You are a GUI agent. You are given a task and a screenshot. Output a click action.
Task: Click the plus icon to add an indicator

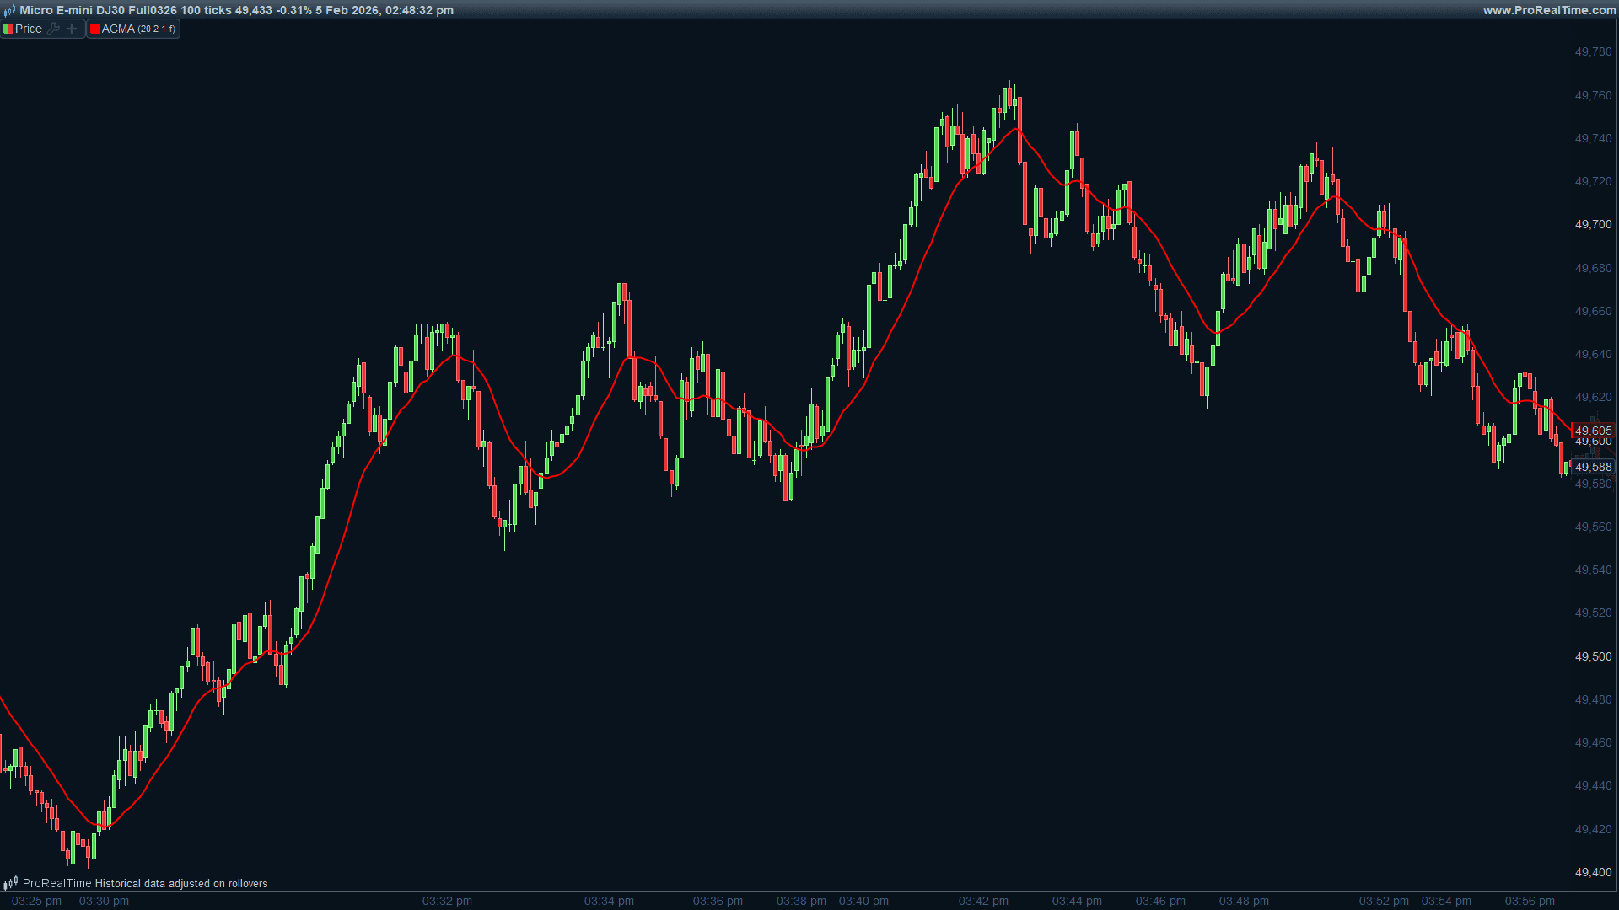tap(72, 29)
